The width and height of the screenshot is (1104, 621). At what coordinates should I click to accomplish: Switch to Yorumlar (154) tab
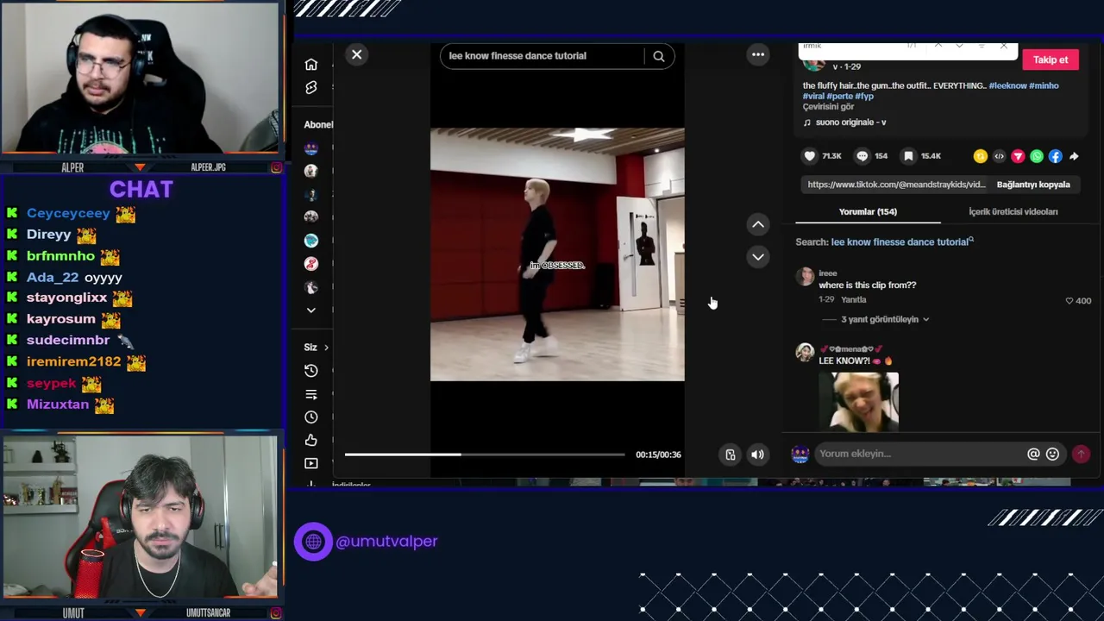point(868,211)
